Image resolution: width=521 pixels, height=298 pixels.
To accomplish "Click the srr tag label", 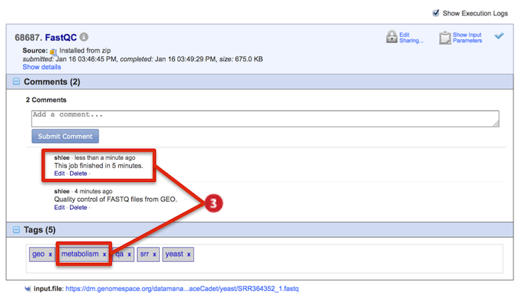I will pyautogui.click(x=144, y=254).
